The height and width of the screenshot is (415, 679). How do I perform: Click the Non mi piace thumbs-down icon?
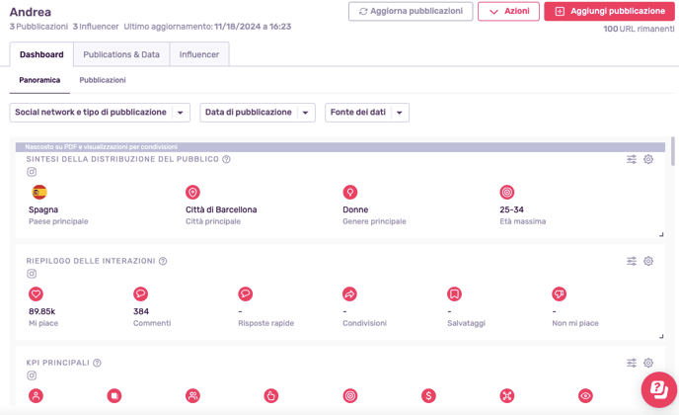(x=559, y=294)
